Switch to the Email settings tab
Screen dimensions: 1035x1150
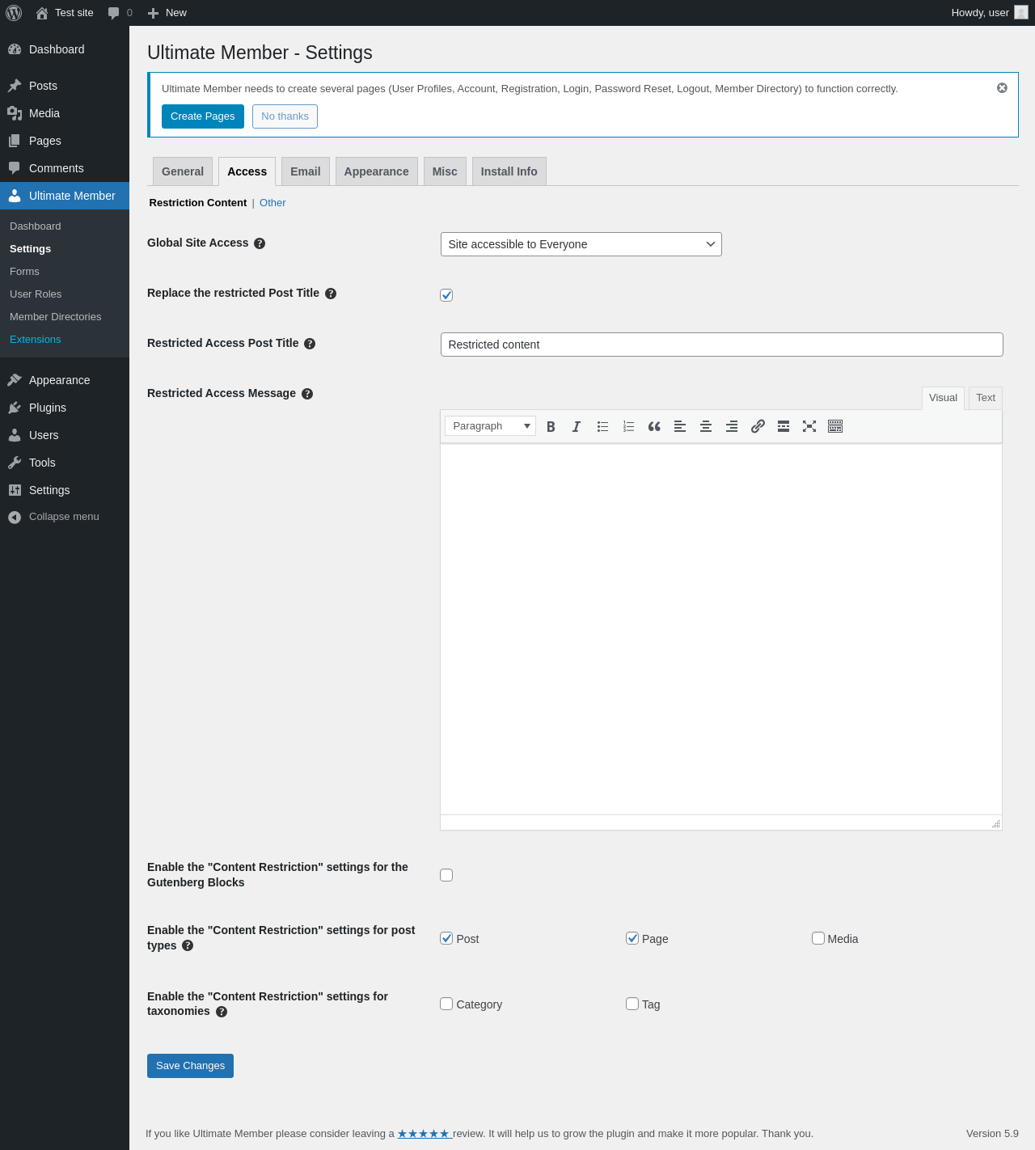[306, 171]
